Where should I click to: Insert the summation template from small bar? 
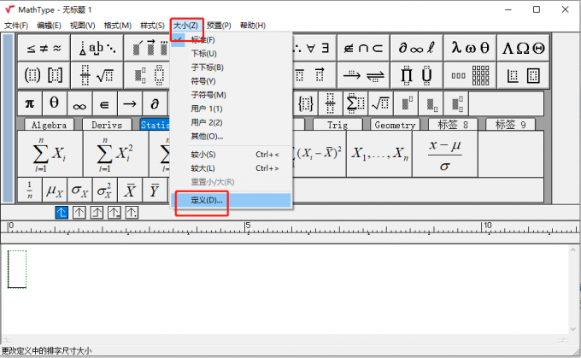click(x=355, y=103)
